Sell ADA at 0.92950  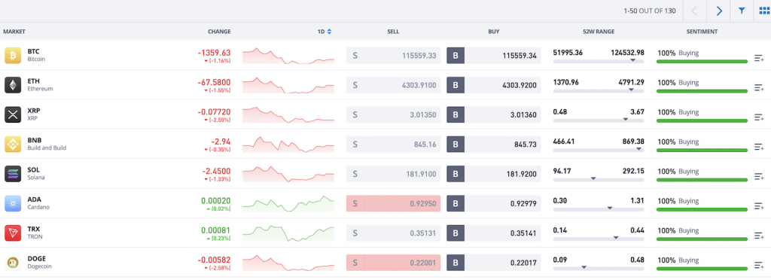393,203
